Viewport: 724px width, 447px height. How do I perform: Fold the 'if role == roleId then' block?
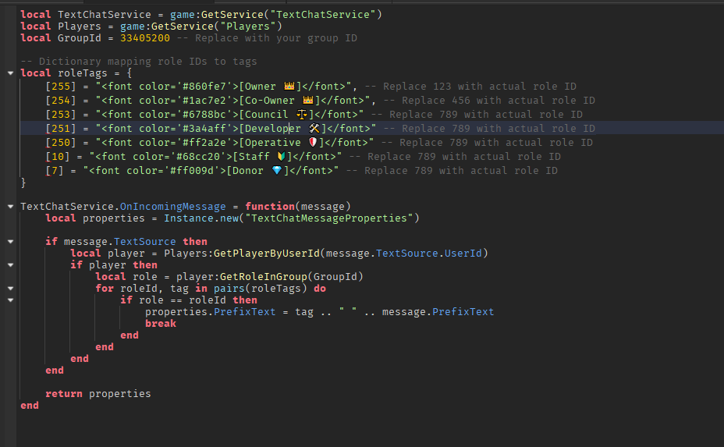10,300
